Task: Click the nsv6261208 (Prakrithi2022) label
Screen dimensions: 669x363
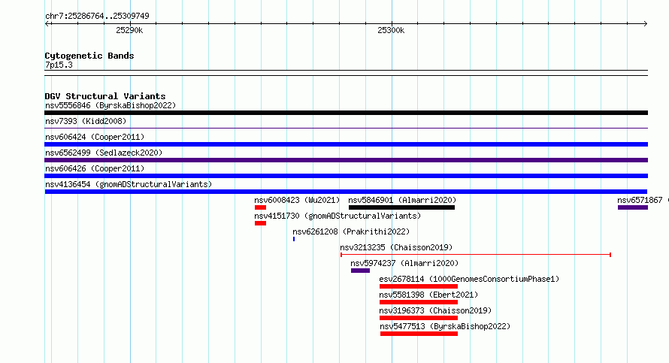Action: click(351, 231)
